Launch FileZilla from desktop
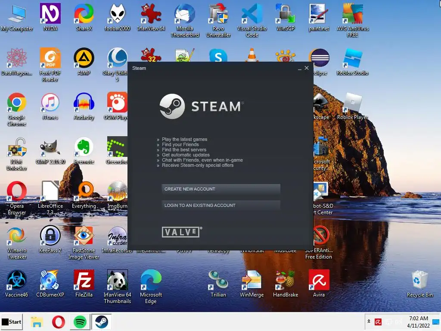The image size is (441, 331). pyautogui.click(x=84, y=284)
